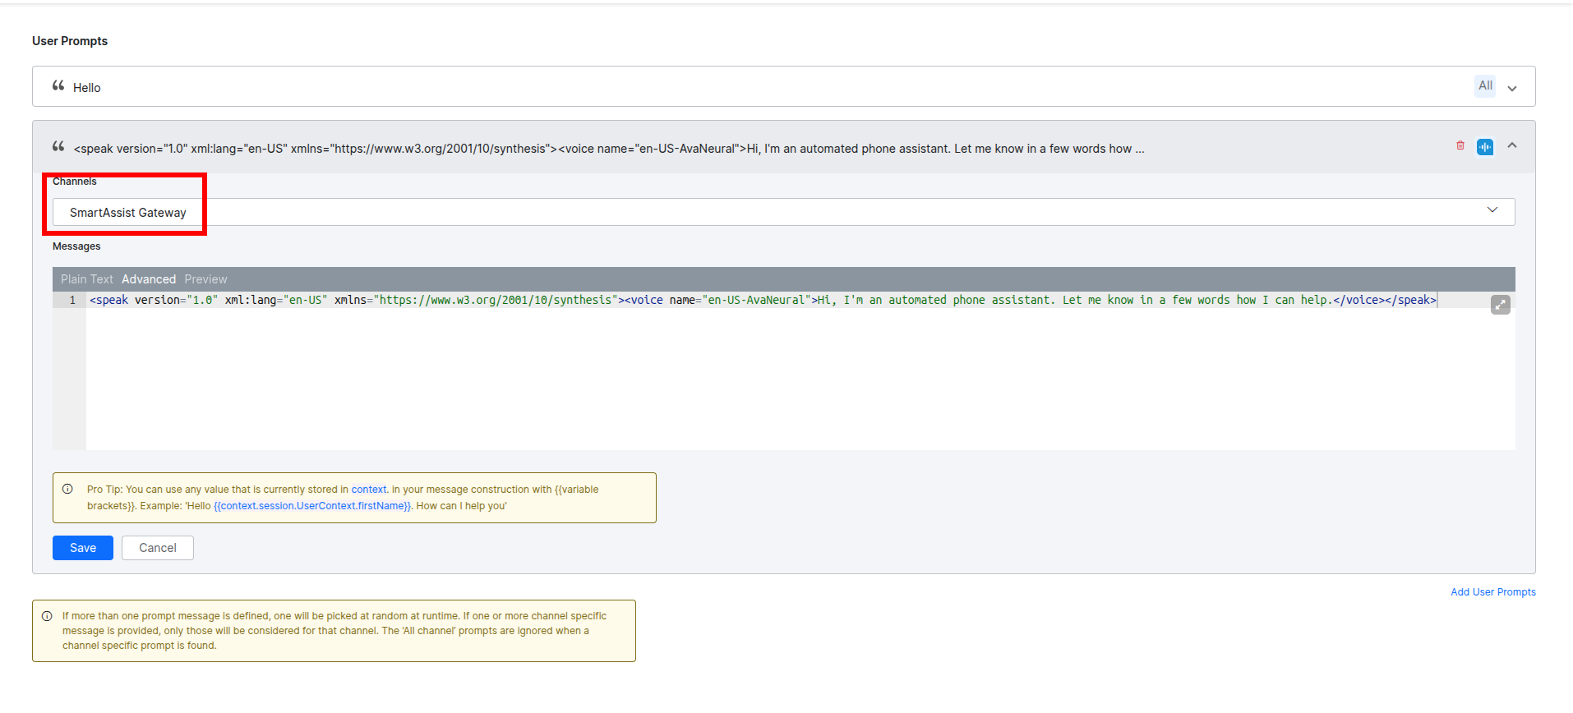The width and height of the screenshot is (1573, 713).
Task: Click the quote icon beside the speak prompt
Action: click(58, 147)
